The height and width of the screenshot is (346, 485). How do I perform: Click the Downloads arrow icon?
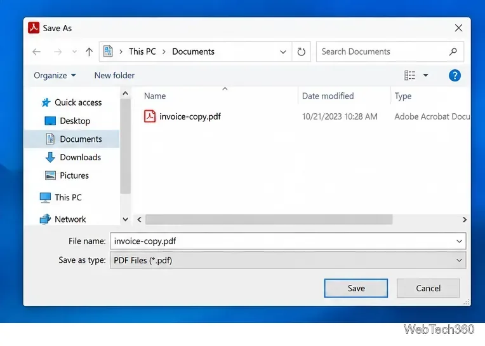pyautogui.click(x=50, y=158)
